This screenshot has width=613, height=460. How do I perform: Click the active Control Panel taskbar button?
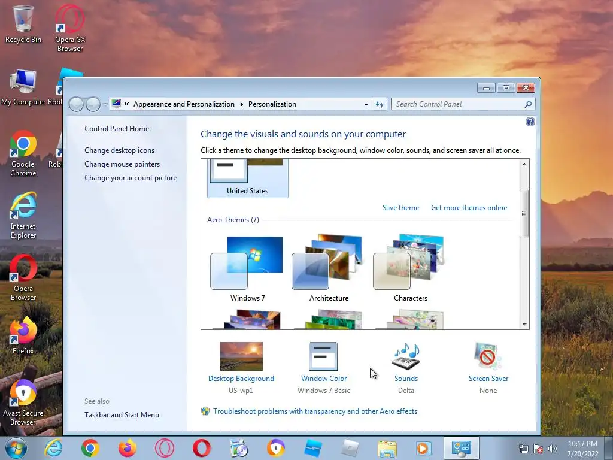pos(462,448)
